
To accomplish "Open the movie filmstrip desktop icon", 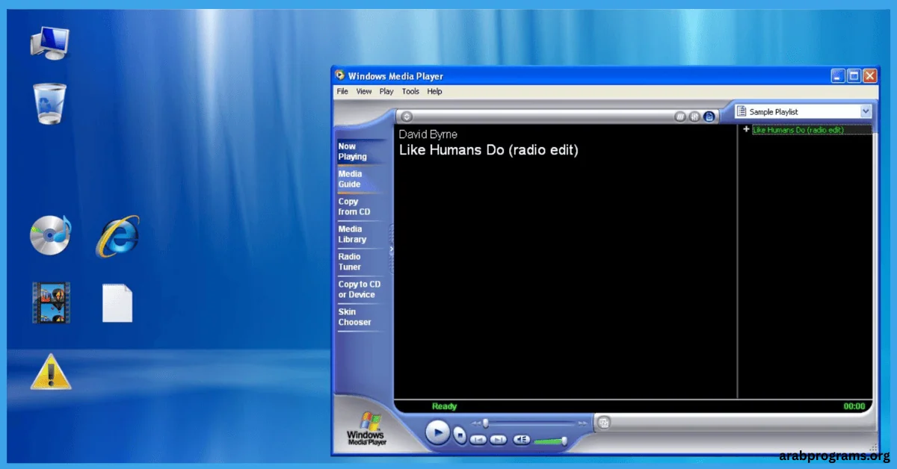I will [51, 302].
